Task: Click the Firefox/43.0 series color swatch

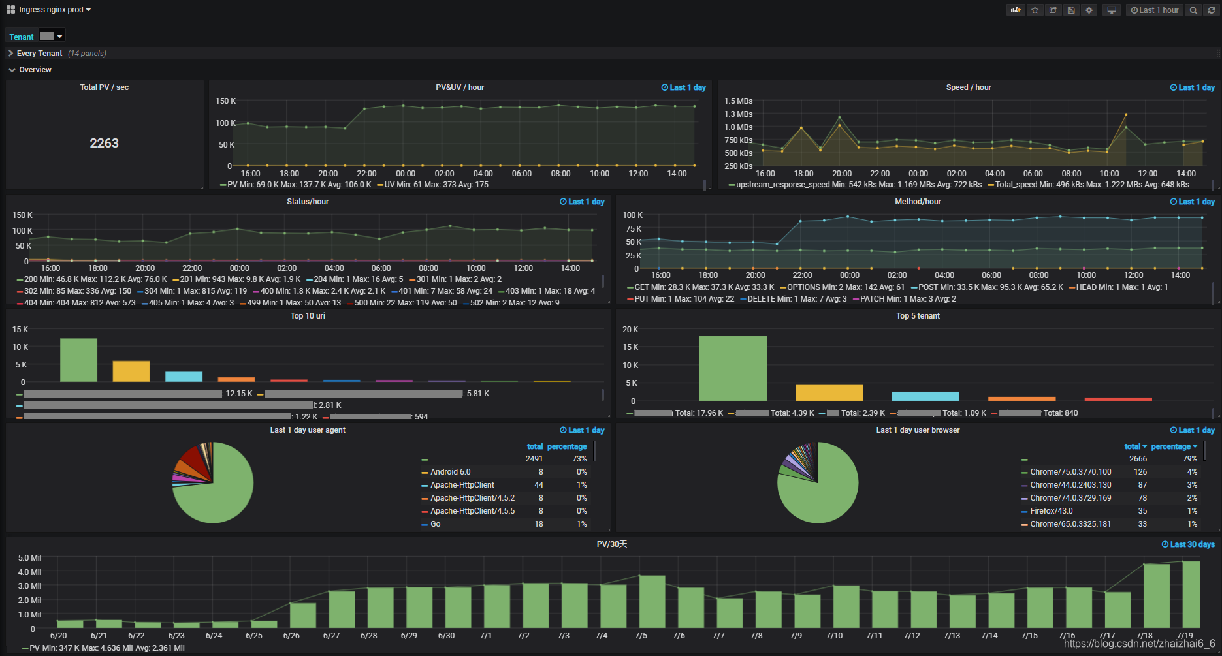Action: click(x=1025, y=512)
